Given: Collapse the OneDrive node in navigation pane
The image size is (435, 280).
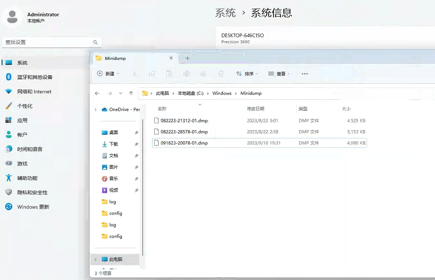Looking at the screenshot, I should tap(95, 109).
